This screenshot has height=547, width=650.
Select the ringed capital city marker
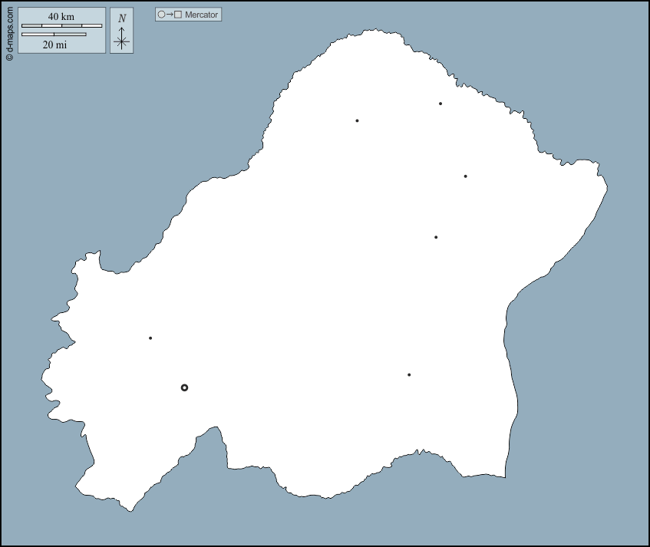[x=184, y=387]
